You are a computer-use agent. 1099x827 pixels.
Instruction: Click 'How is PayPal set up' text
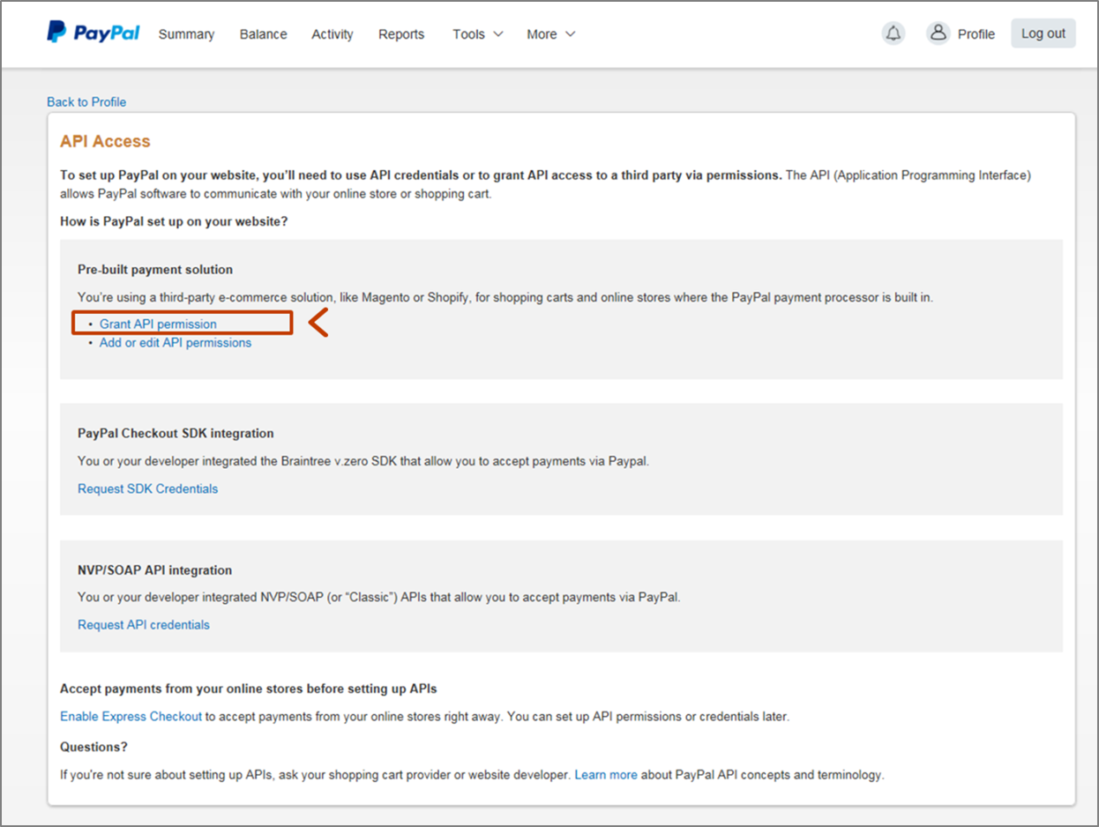(x=174, y=221)
